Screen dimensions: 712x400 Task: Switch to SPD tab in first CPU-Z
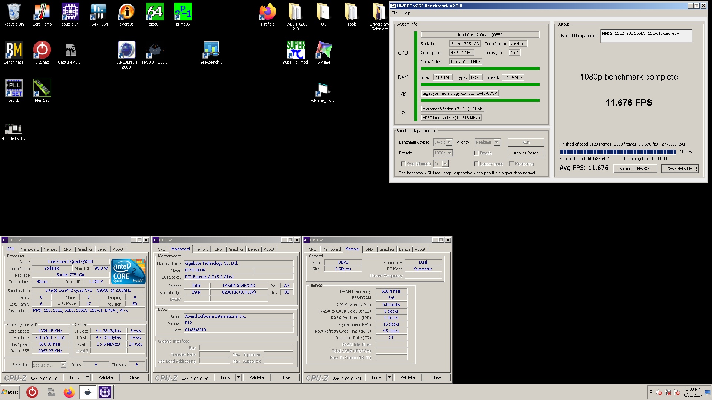[67, 249]
